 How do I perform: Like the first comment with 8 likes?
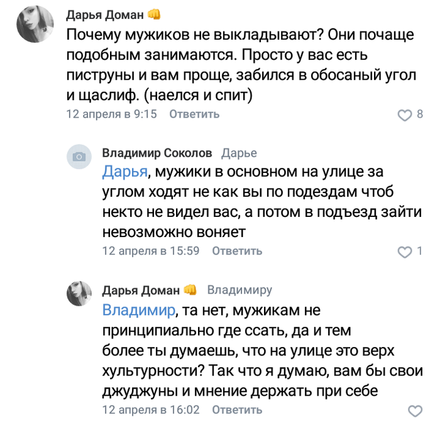tap(405, 115)
